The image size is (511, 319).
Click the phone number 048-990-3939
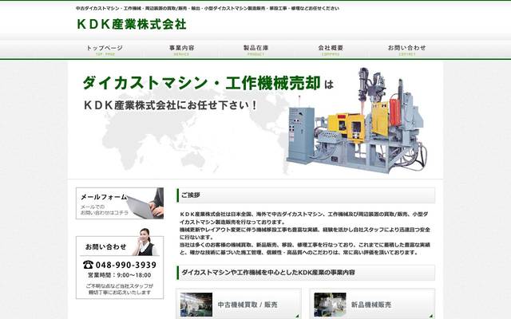click(x=126, y=265)
